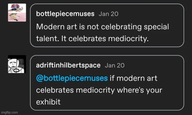The height and width of the screenshot is (115, 192).
Task: Click the pink-haired character in the top avatar
Action: [x=15, y=7]
